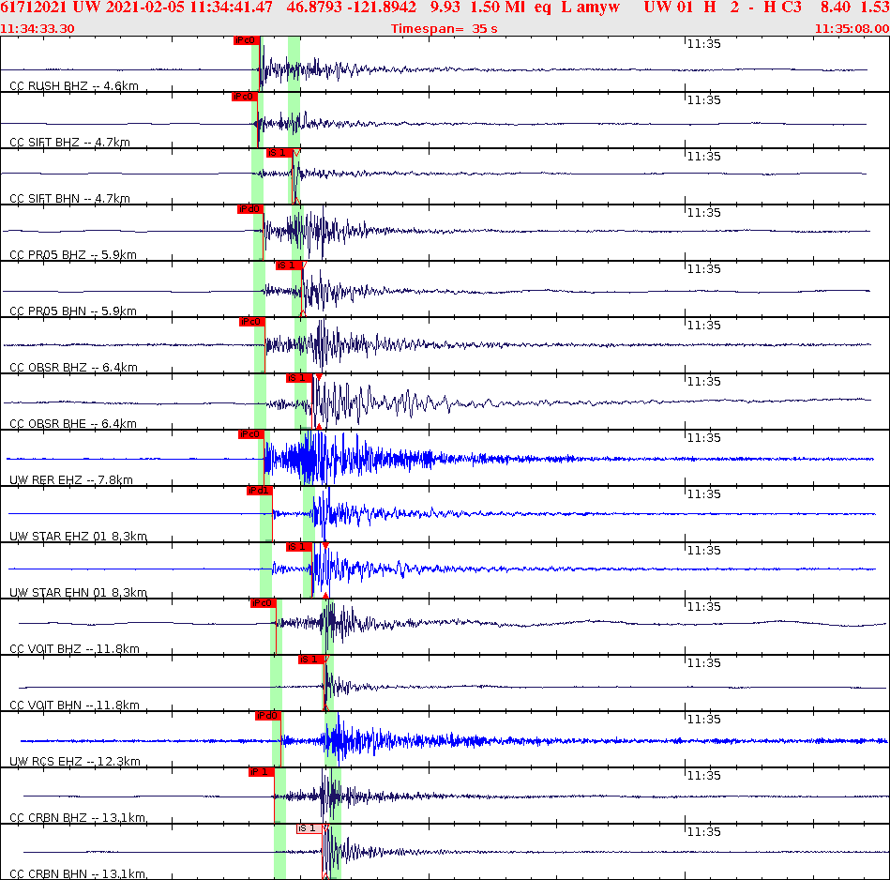The height and width of the screenshot is (880, 890).
Task: Toggle the green P-wave band on CC RUSH BHZ
Action: coord(255,66)
